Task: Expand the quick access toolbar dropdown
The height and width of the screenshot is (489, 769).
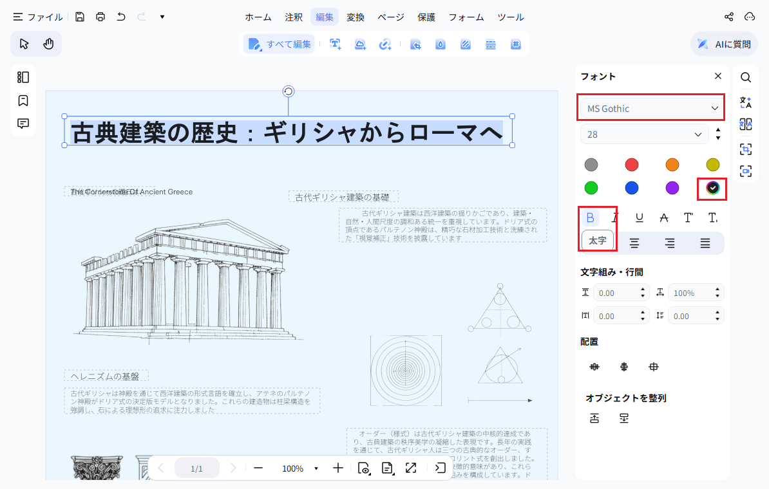Action: click(162, 17)
